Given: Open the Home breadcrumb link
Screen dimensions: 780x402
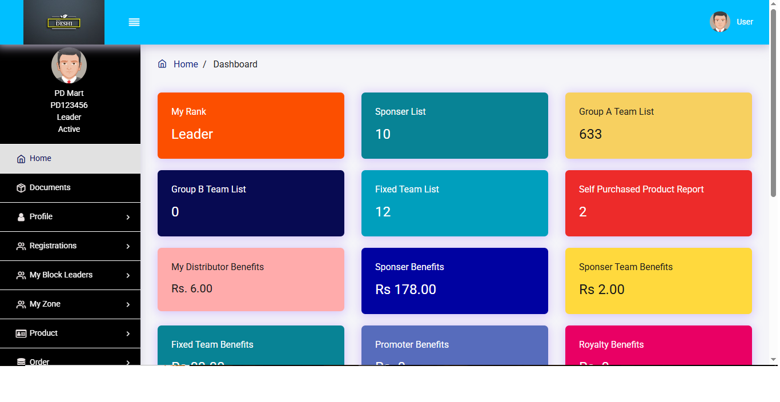Looking at the screenshot, I should pyautogui.click(x=186, y=64).
